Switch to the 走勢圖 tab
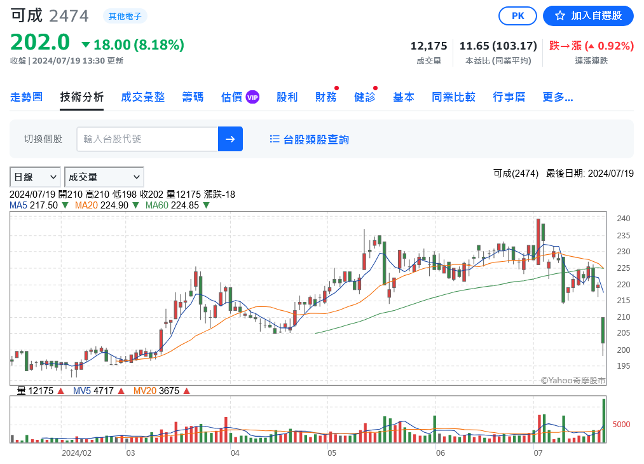This screenshot has height=464, width=644. click(x=26, y=97)
